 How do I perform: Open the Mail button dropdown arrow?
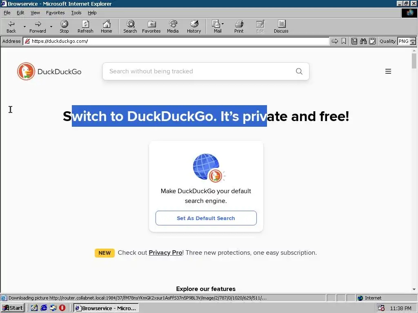(x=222, y=24)
